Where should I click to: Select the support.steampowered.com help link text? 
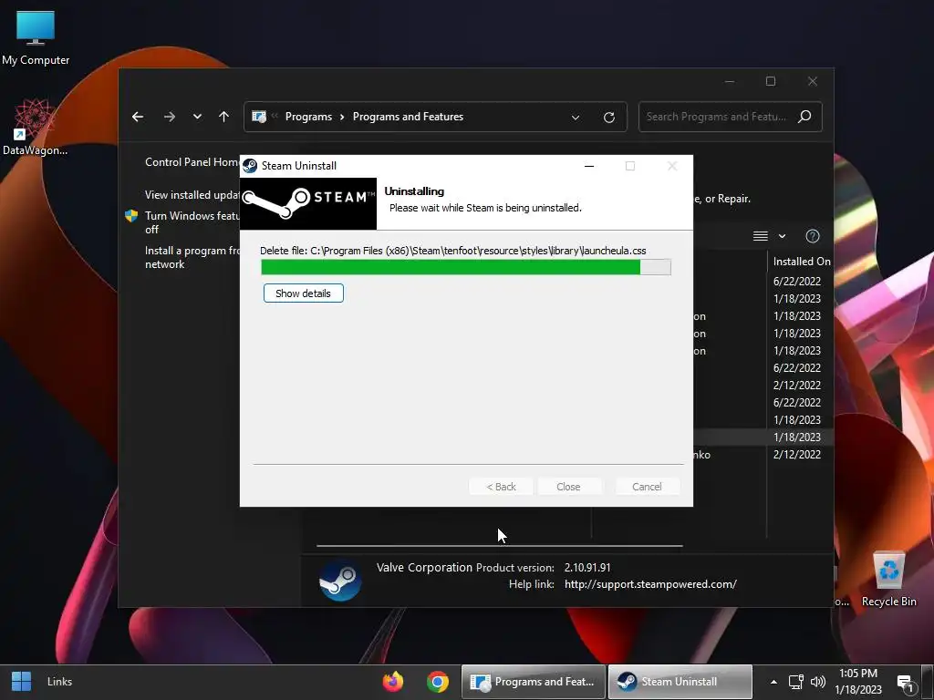click(650, 584)
